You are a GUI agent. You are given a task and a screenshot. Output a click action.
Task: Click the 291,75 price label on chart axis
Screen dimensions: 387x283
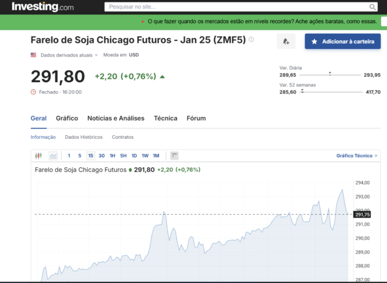[362, 215]
